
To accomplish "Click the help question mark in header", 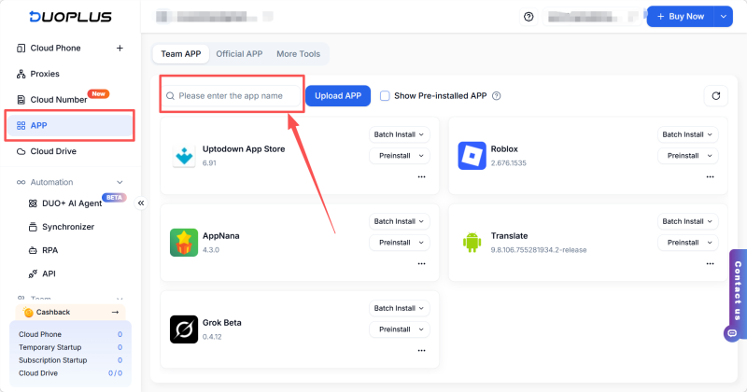I will coord(529,17).
